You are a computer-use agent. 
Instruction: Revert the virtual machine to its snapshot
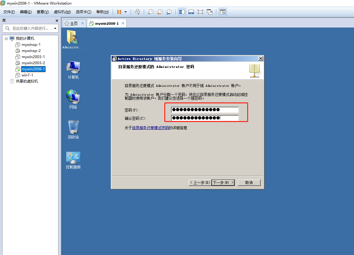coord(160,12)
